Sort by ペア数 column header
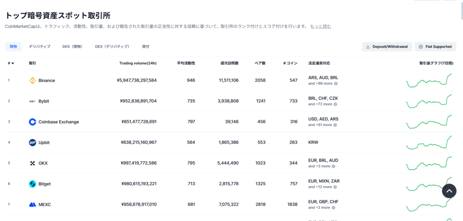 click(x=260, y=63)
